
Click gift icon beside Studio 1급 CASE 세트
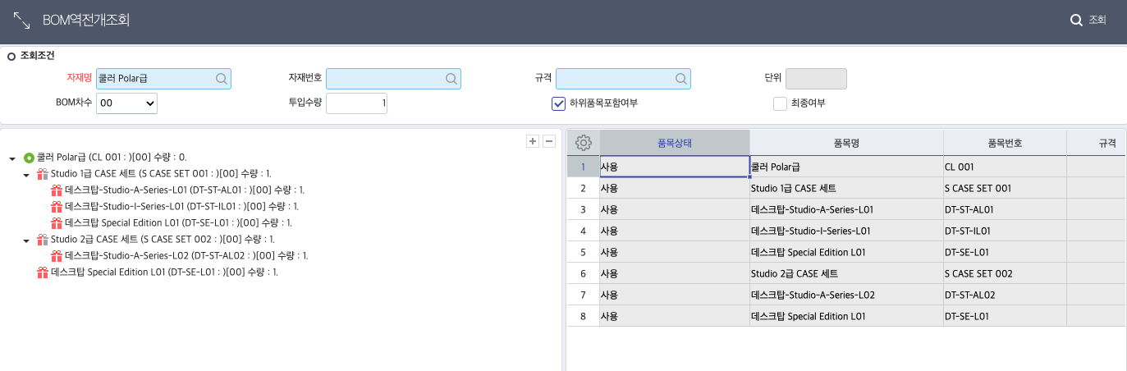click(x=43, y=173)
